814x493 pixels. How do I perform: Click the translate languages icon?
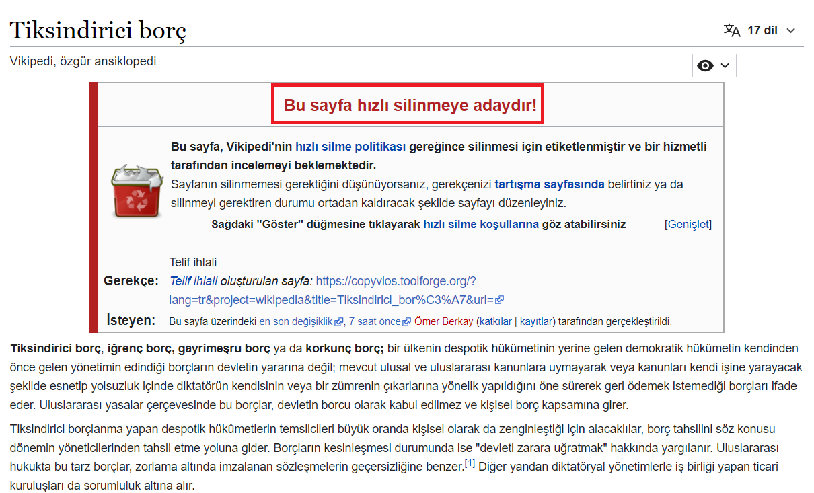pyautogui.click(x=732, y=30)
